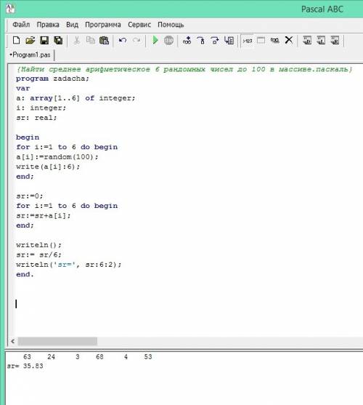The height and width of the screenshot is (405, 363).
Task: Open a file with folder icon
Action: [30, 40]
